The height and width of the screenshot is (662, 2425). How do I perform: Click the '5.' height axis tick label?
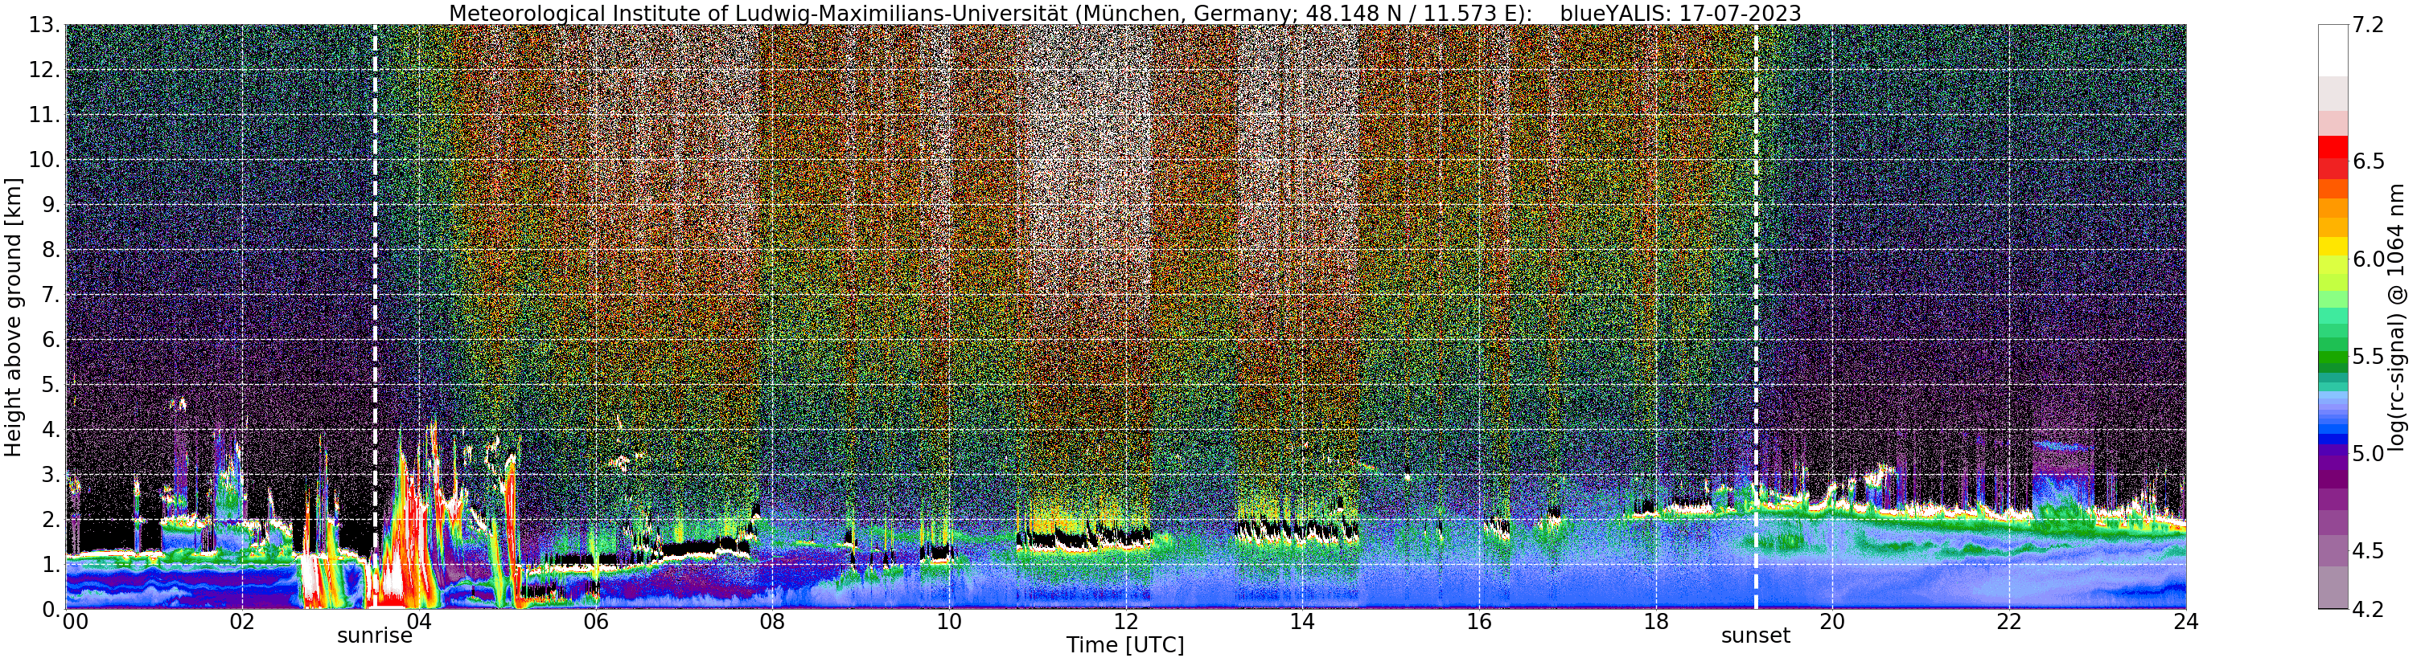(51, 385)
